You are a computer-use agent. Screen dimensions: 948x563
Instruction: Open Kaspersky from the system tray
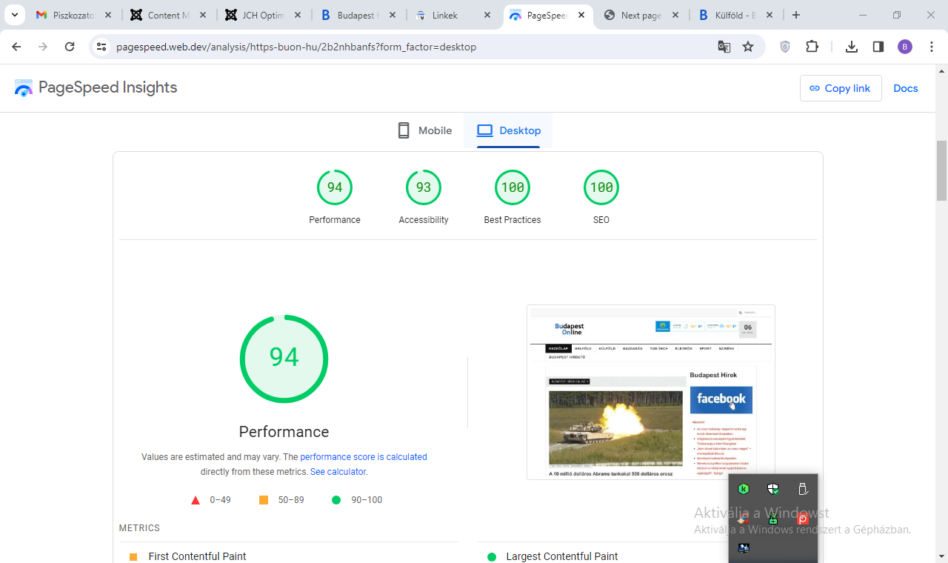744,489
